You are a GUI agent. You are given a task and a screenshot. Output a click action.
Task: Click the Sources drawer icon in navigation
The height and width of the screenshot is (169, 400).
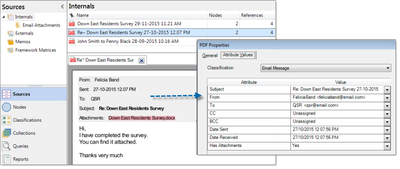(6, 94)
